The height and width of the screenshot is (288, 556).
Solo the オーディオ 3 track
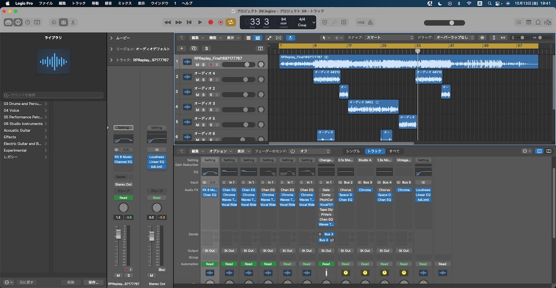[204, 110]
